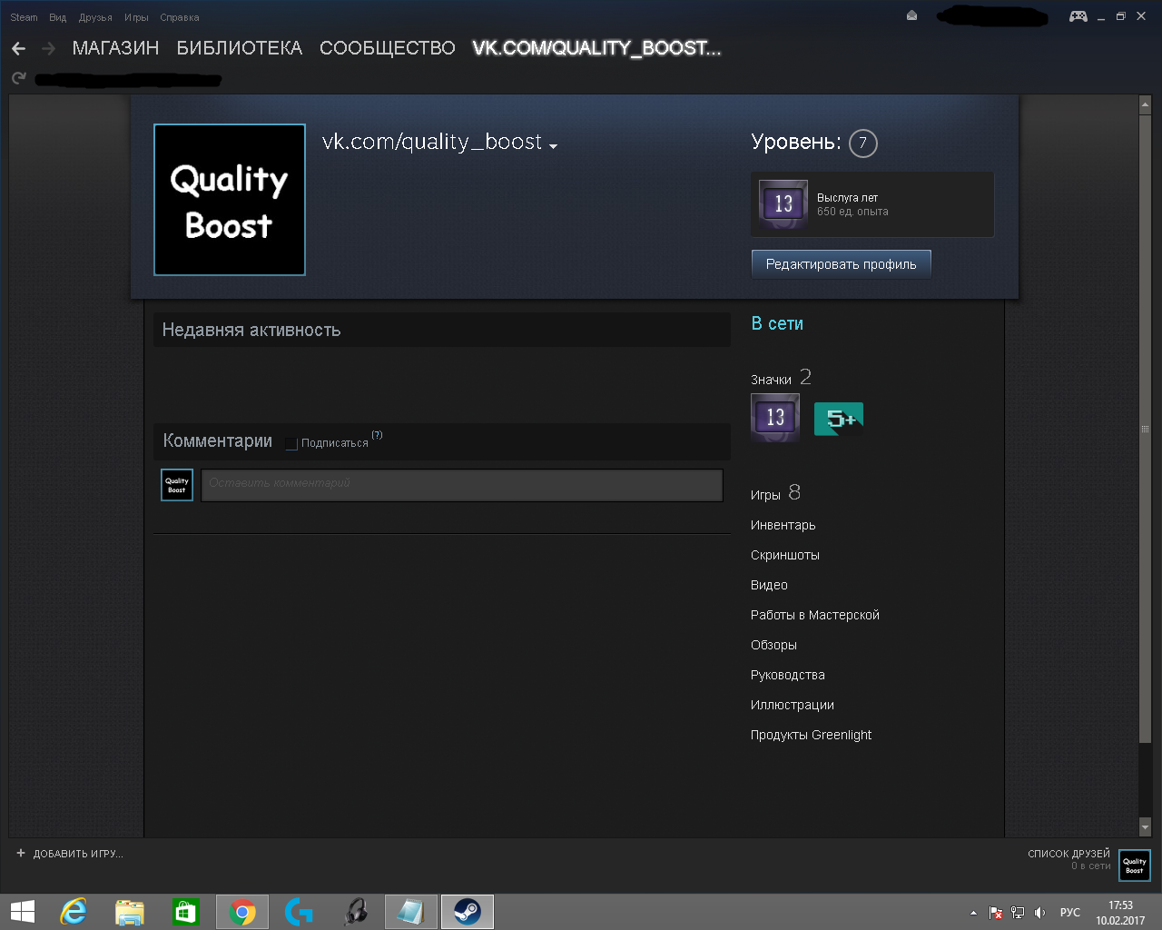The image size is (1162, 930).
Task: Open the Вид menu
Action: pos(58,17)
